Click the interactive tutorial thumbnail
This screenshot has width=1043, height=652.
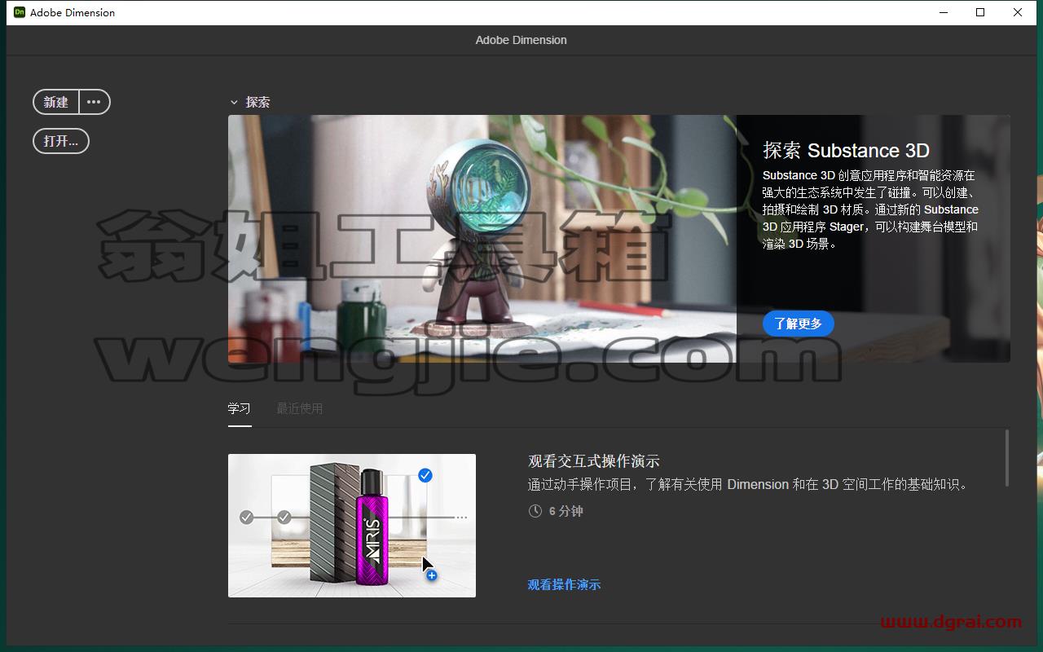[352, 526]
